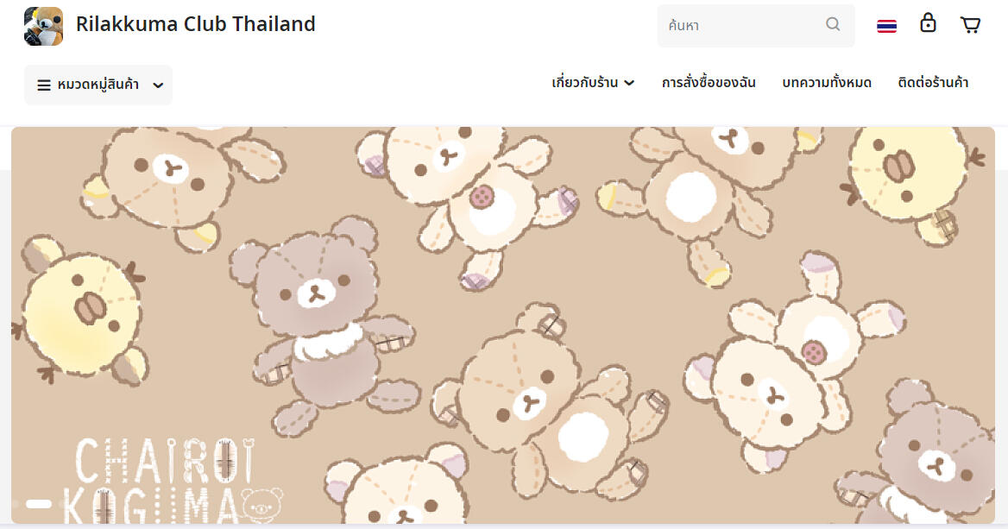This screenshot has height=529, width=1008.
Task: Click the Chairoi Koguma banner image
Action: coord(503,325)
